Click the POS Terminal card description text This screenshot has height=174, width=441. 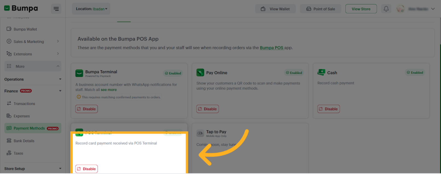coord(116,143)
